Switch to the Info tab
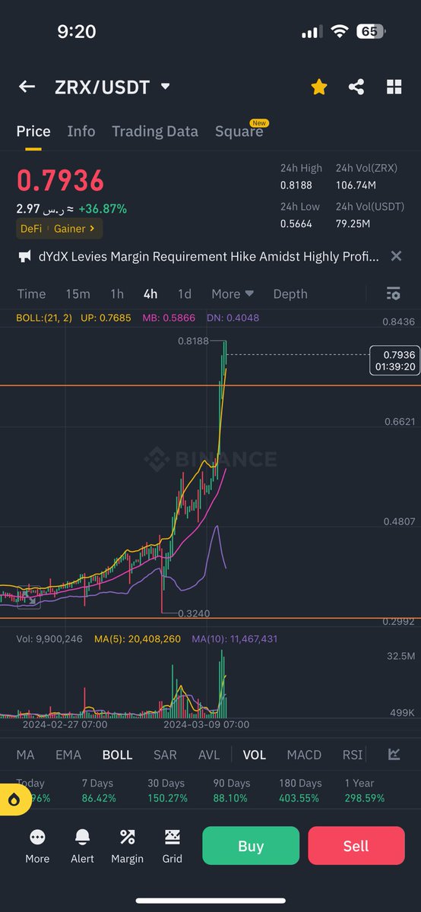 pos(81,131)
